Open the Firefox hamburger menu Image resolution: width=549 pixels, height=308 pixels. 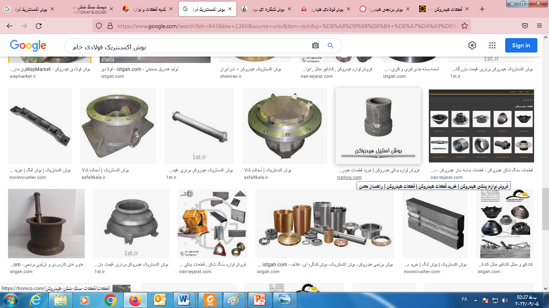tap(539, 26)
